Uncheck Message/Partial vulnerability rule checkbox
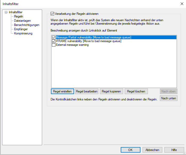This screenshot has width=186, height=155. pyautogui.click(x=54, y=38)
